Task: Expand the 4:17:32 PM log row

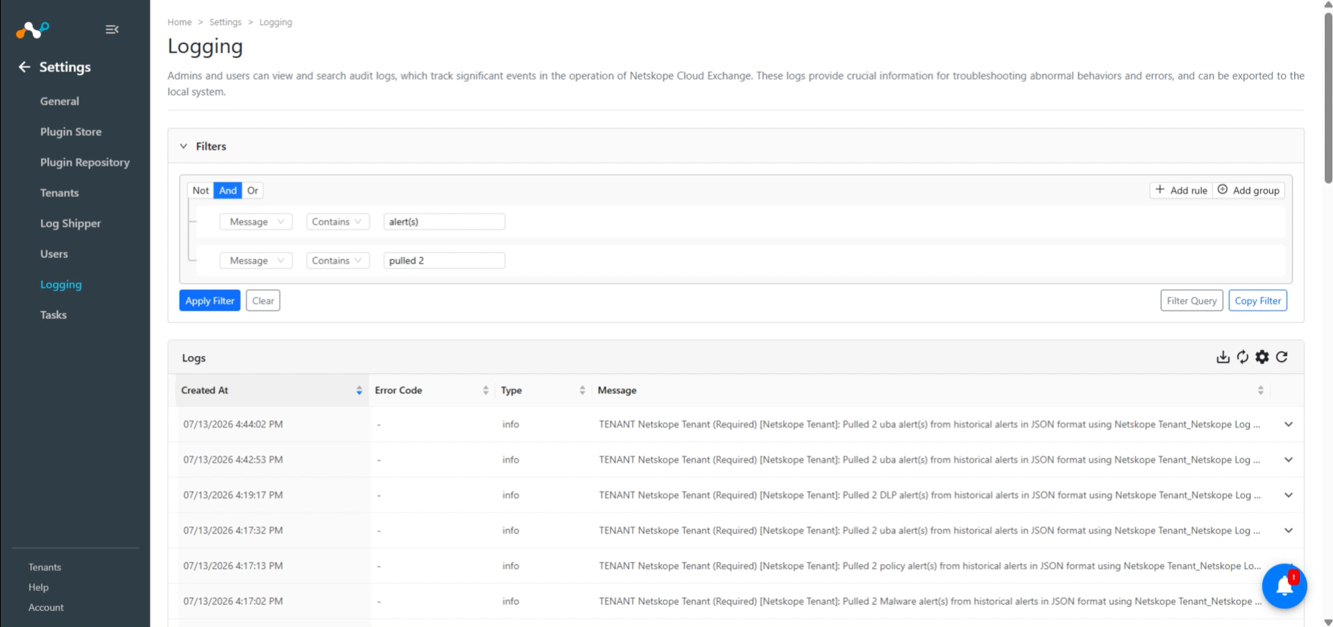Action: (x=1288, y=530)
